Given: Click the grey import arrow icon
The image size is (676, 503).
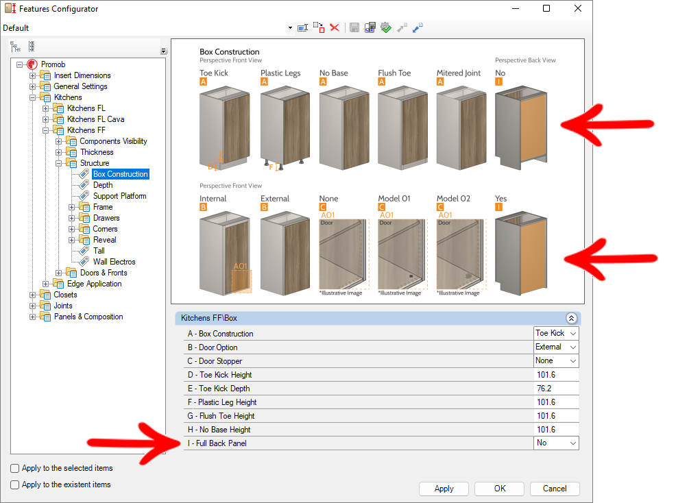Looking at the screenshot, I should (402, 28).
